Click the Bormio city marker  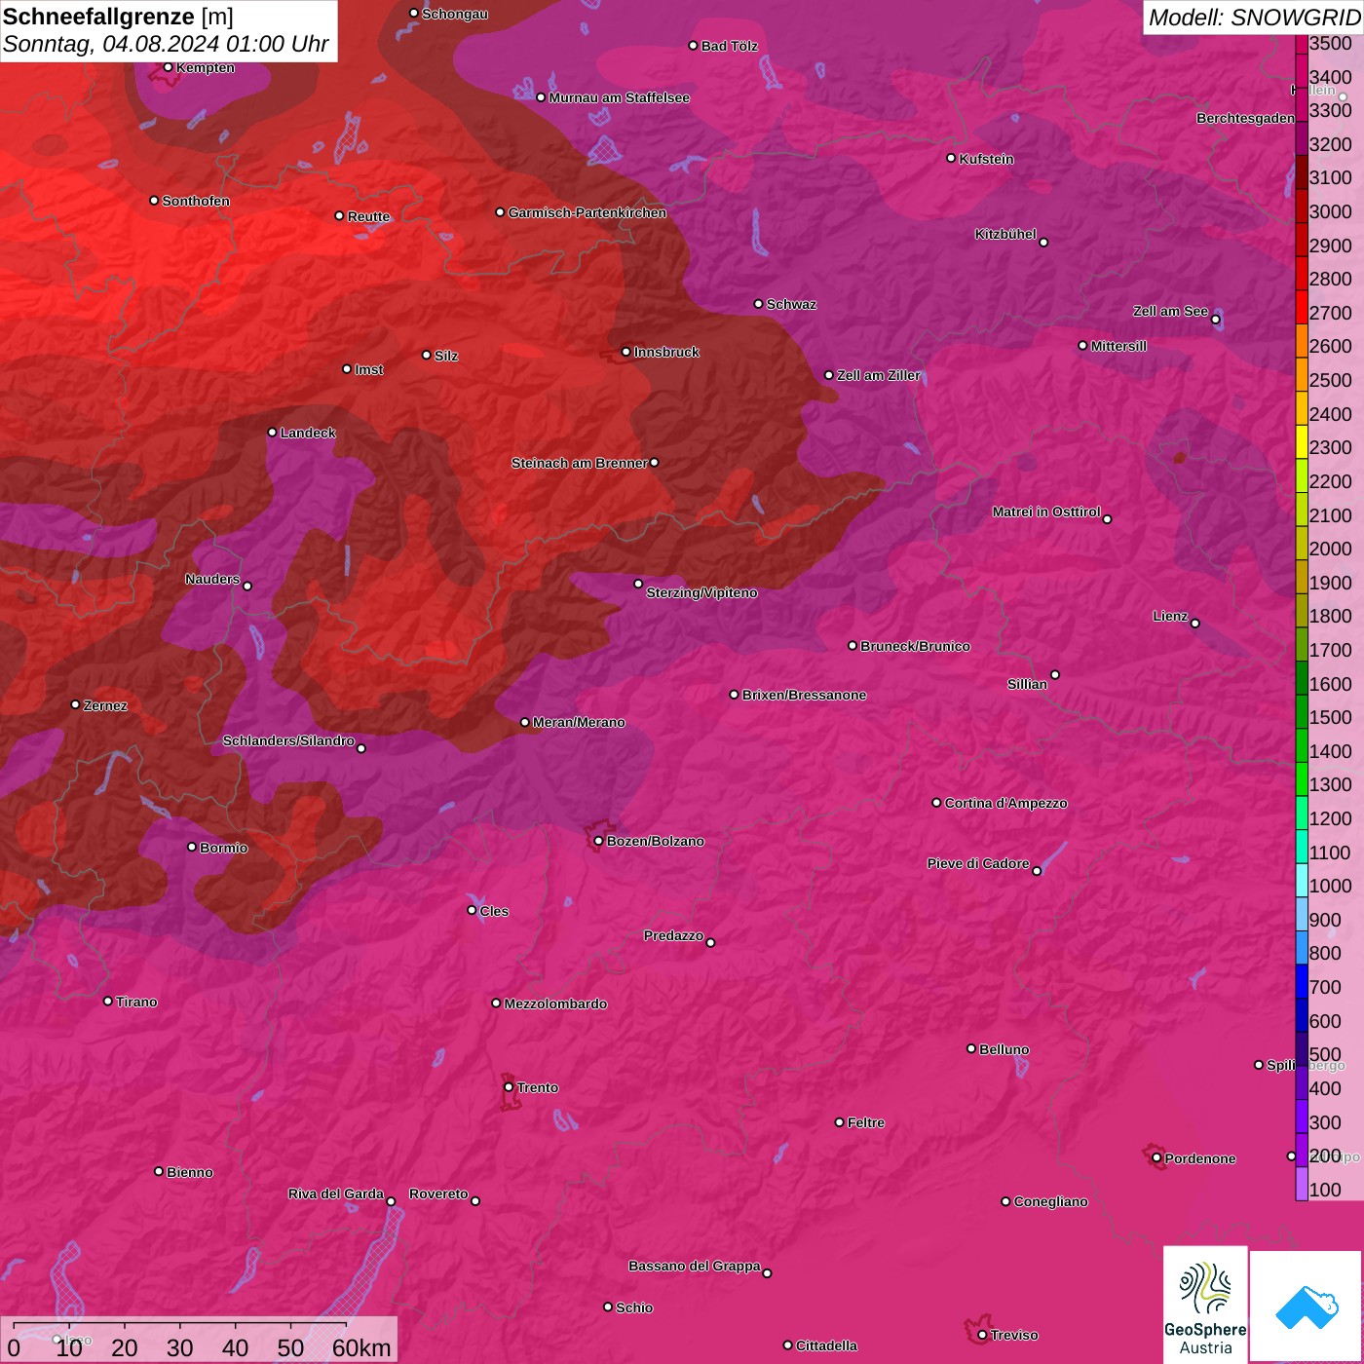coord(192,847)
